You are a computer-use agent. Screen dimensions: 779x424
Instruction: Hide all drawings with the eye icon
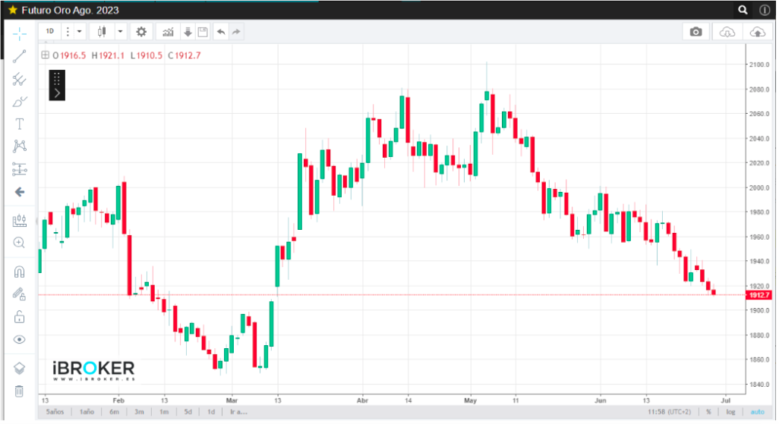click(x=20, y=340)
